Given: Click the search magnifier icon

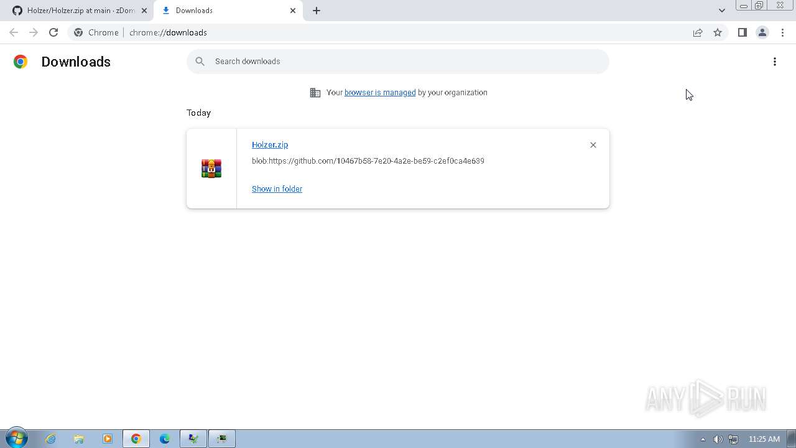Looking at the screenshot, I should (200, 61).
